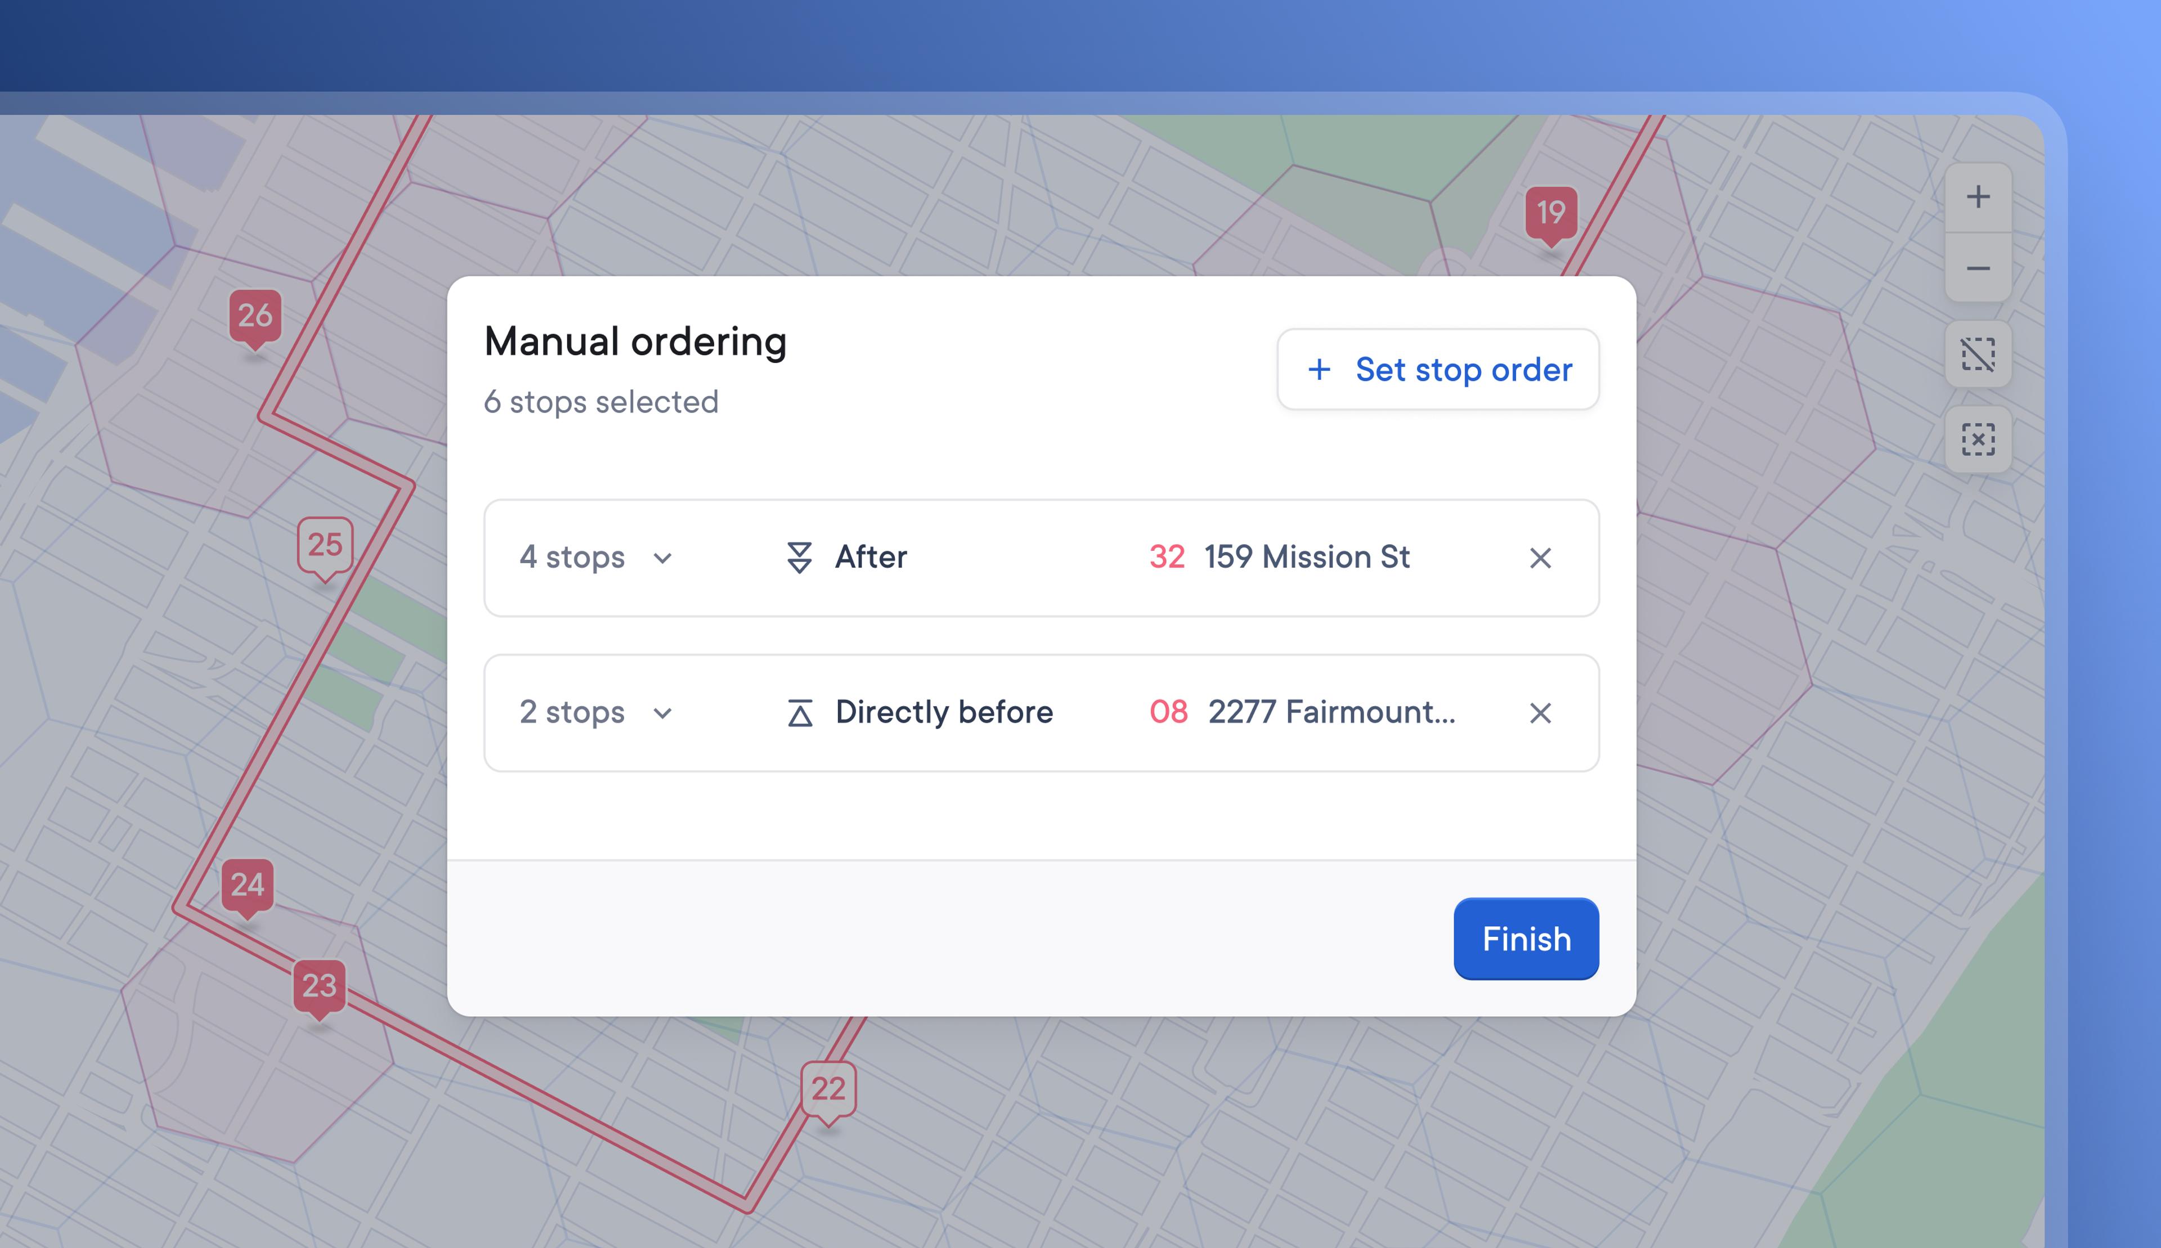Click the After arrow icon

pos(799,558)
